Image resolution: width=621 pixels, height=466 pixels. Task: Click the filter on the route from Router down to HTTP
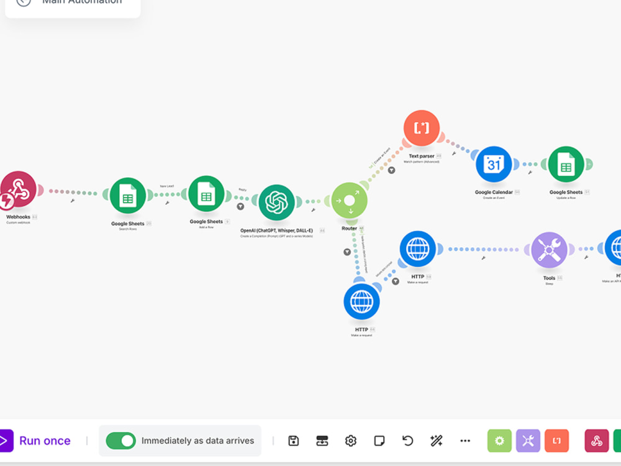click(x=347, y=252)
